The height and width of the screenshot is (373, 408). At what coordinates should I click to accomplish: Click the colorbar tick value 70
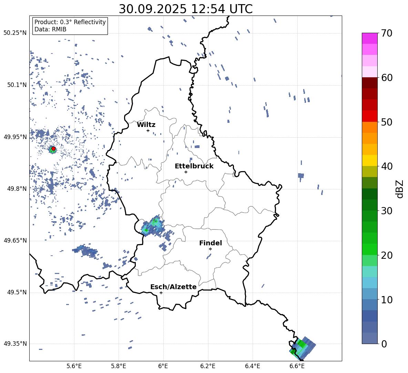pos(387,33)
